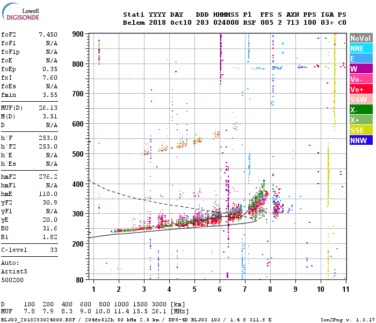Click the 500200 text
376x323 pixels.
[12, 280]
